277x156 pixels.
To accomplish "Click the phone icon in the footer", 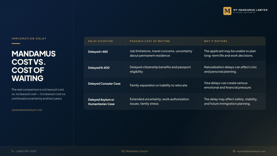I will pos(13,151).
